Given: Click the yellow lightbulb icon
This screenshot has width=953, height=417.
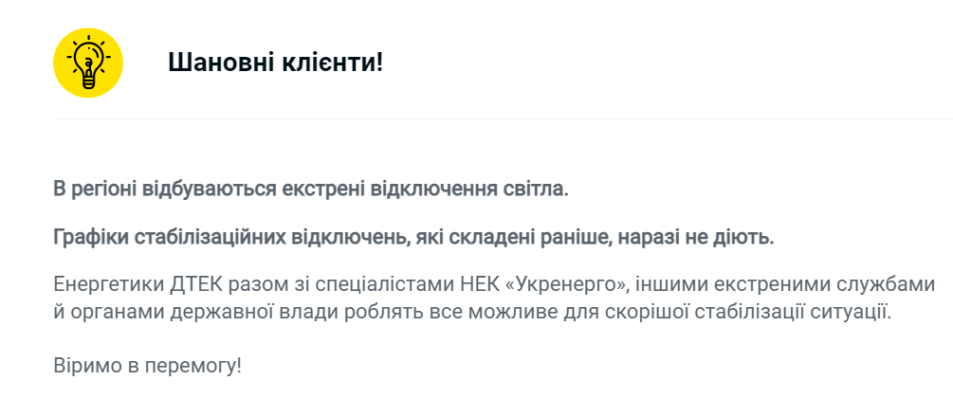Looking at the screenshot, I should pyautogui.click(x=88, y=63).
